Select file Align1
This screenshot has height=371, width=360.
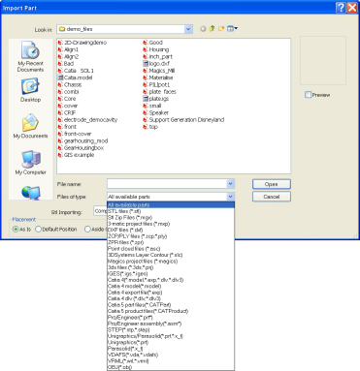click(x=71, y=49)
